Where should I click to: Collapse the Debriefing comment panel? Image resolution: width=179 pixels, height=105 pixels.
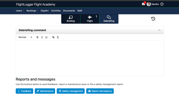coord(159,30)
